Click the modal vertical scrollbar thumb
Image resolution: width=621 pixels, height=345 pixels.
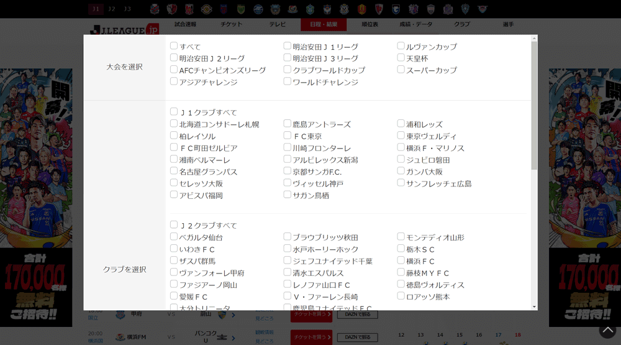[534, 106]
